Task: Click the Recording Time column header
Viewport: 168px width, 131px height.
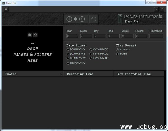Action: [x=88, y=74]
